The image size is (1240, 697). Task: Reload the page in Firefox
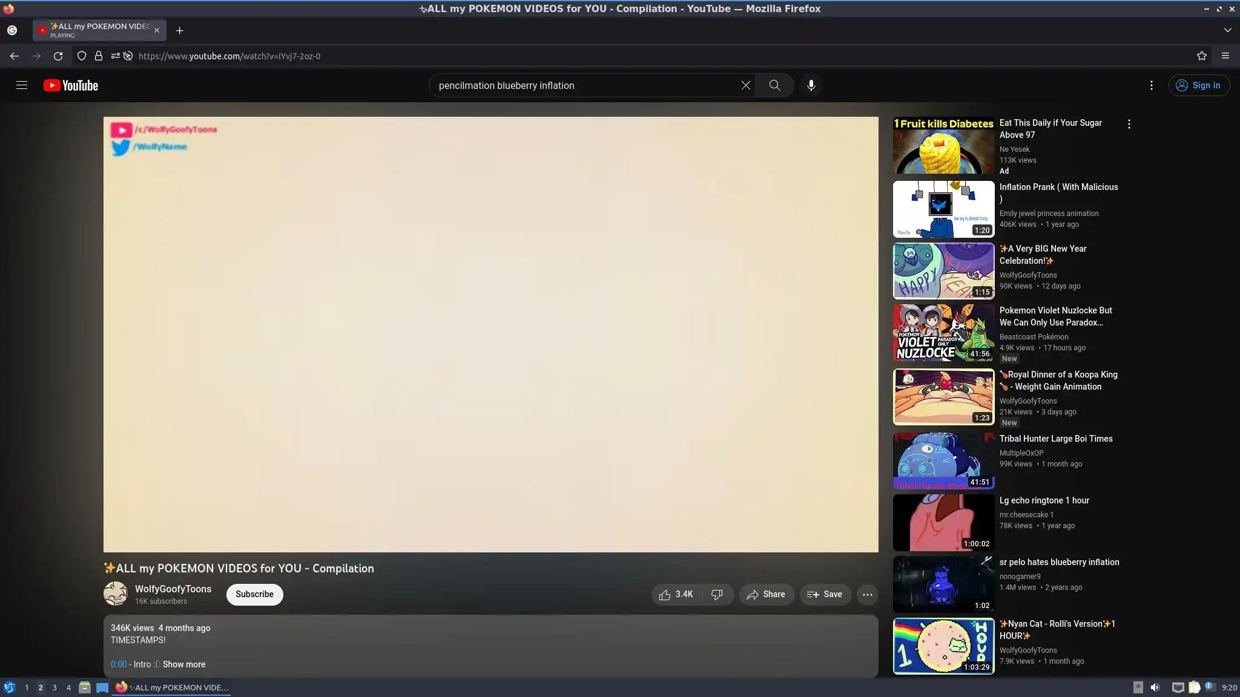58,56
